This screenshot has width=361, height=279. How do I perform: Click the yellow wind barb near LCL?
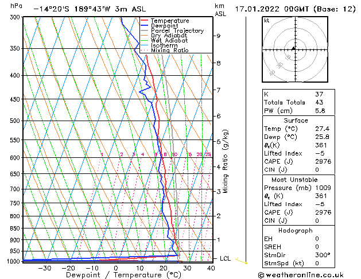pyautogui.click(x=241, y=261)
